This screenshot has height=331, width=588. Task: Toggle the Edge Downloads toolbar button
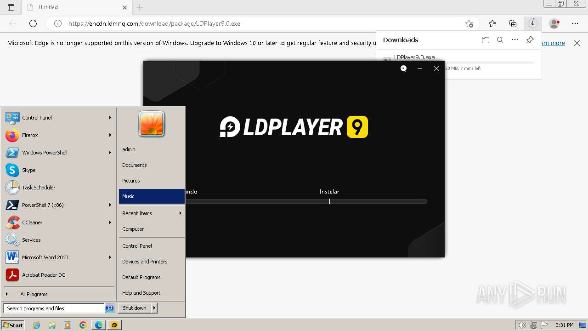tap(533, 23)
